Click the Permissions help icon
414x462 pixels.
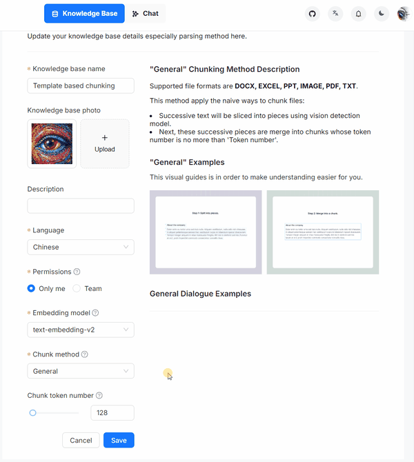pyautogui.click(x=77, y=272)
